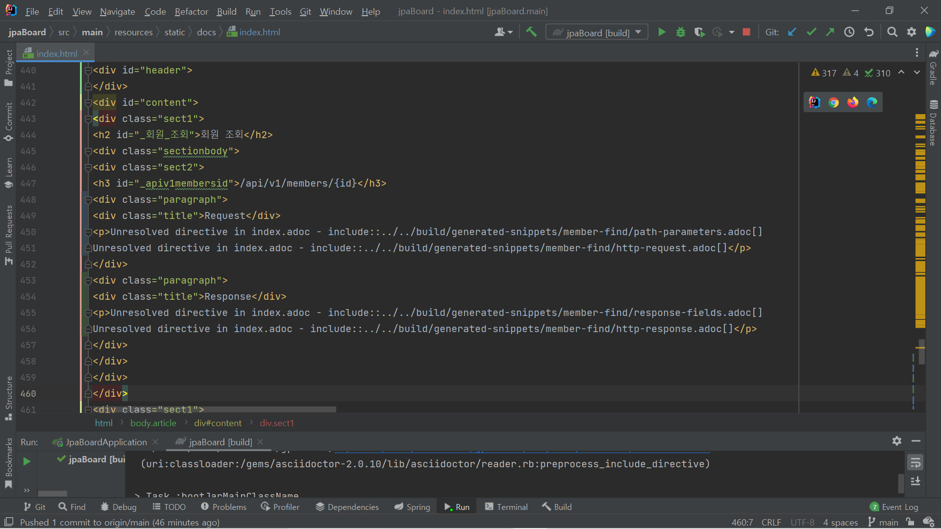Toggle soft-wrap in Run console
This screenshot has width=941, height=529.
click(x=915, y=462)
